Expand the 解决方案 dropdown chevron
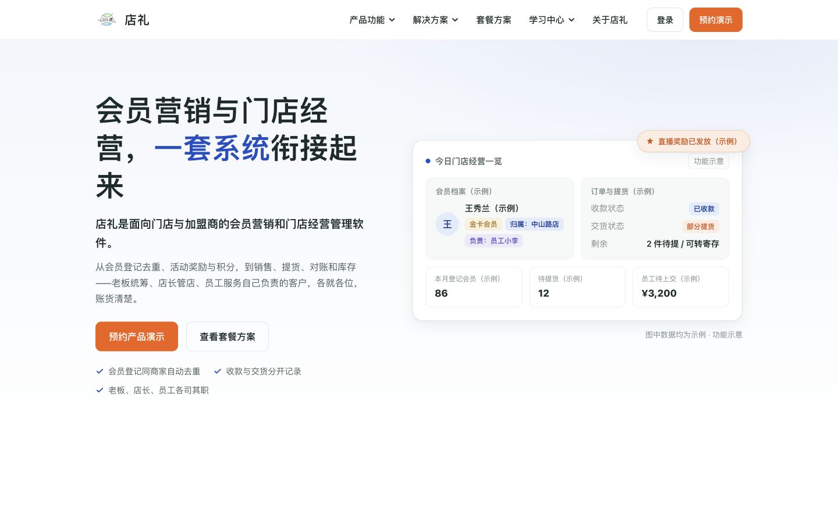This screenshot has height=523, width=838. 455,20
